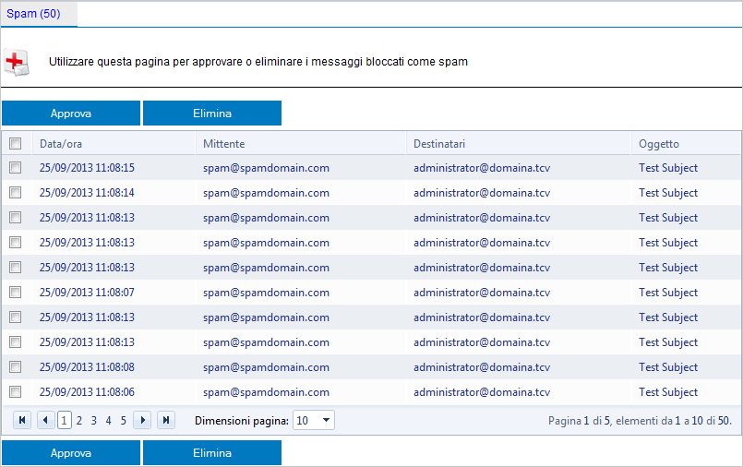Image resolution: width=743 pixels, height=467 pixels.
Task: Click recipient administrator@domaina.tcv in 11:08:06 row
Action: click(x=482, y=392)
